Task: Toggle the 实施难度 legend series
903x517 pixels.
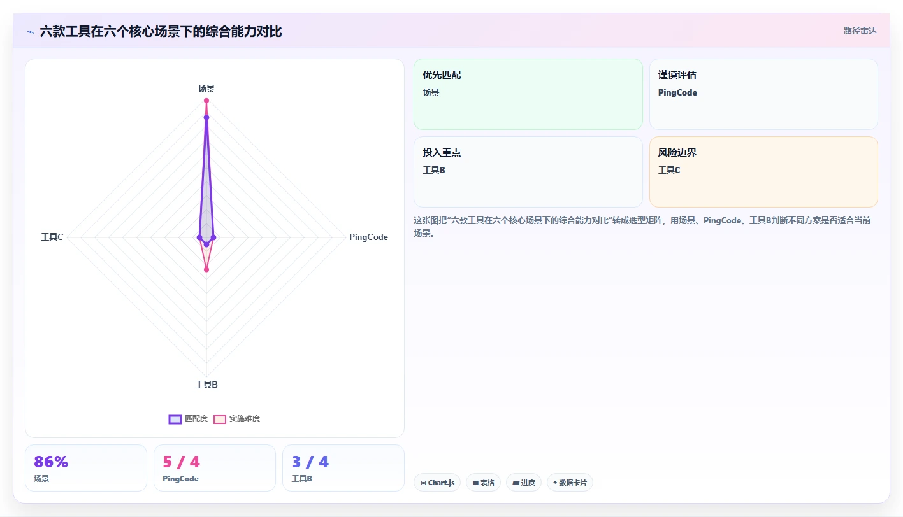Action: 236,419
